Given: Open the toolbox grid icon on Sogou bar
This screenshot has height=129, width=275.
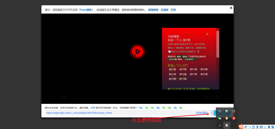Looking at the screenshot, I should coord(273,127).
